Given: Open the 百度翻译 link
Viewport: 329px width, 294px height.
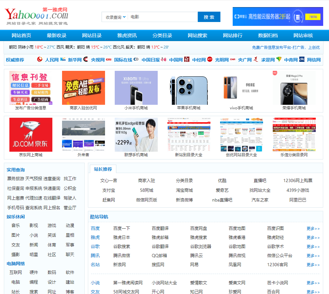Looking at the screenshot, I should [x=160, y=228].
